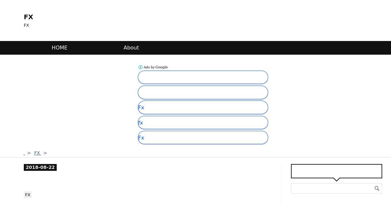Click the Ads by Google info icon
This screenshot has height=205, width=391.
[140, 67]
